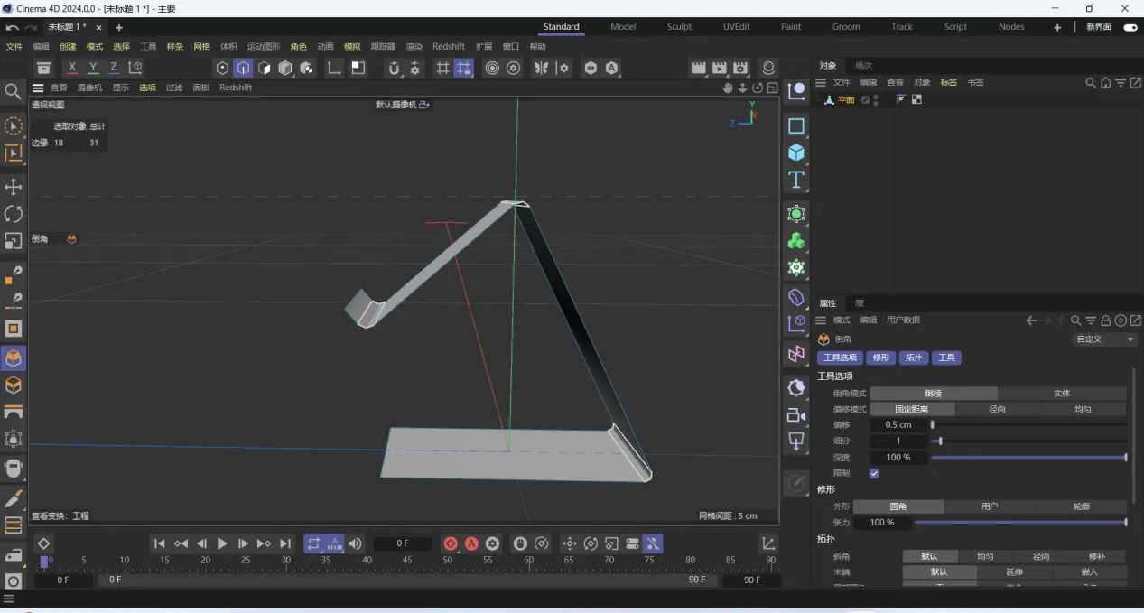1144x613 pixels.
Task: Toggle X axis lock
Action: 72,68
